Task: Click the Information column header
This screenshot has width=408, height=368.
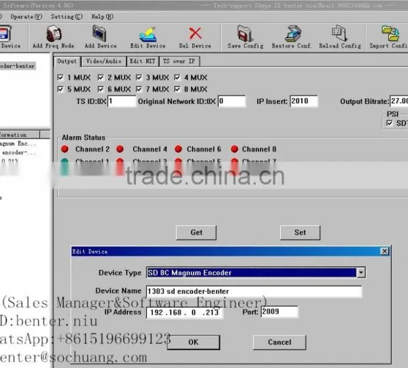Action: [x=20, y=135]
